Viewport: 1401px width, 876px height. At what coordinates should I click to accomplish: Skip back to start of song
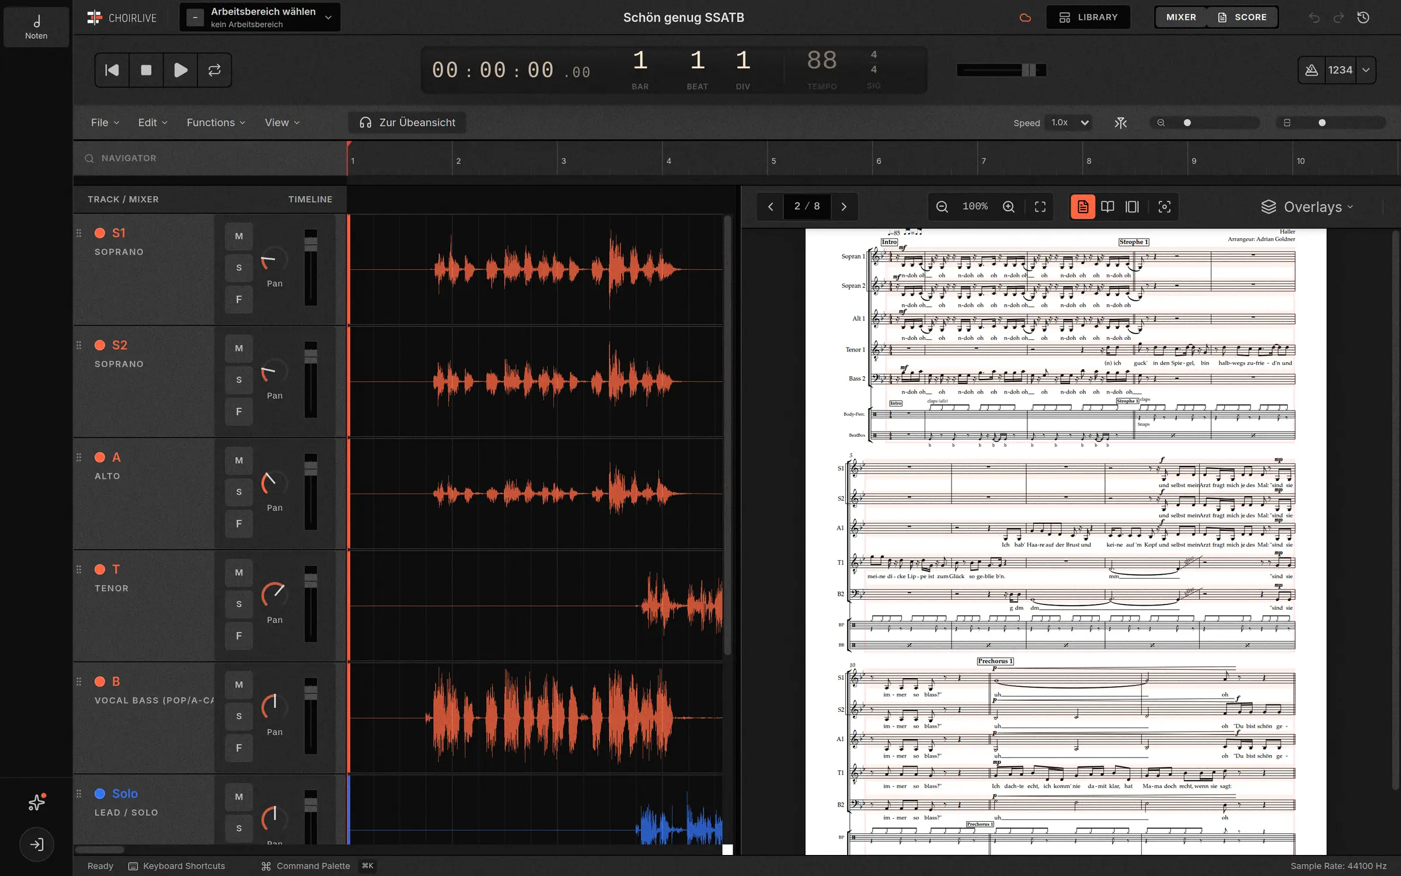[x=112, y=70]
